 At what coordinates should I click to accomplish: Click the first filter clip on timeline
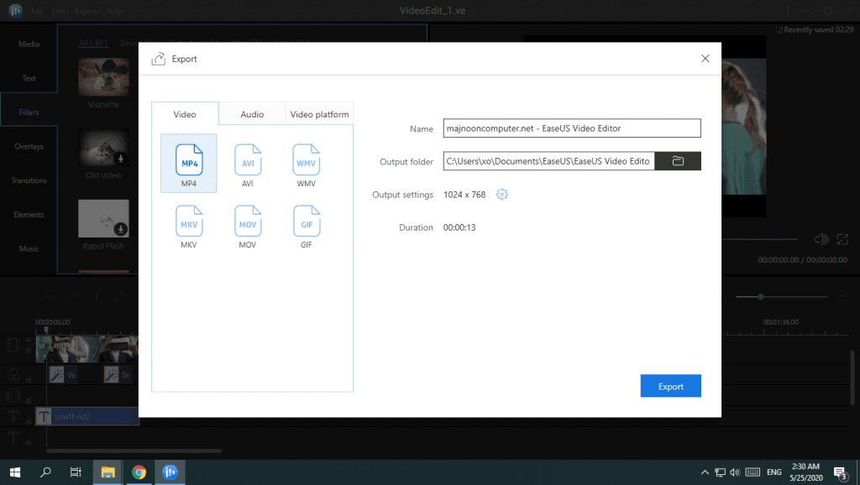coord(63,375)
